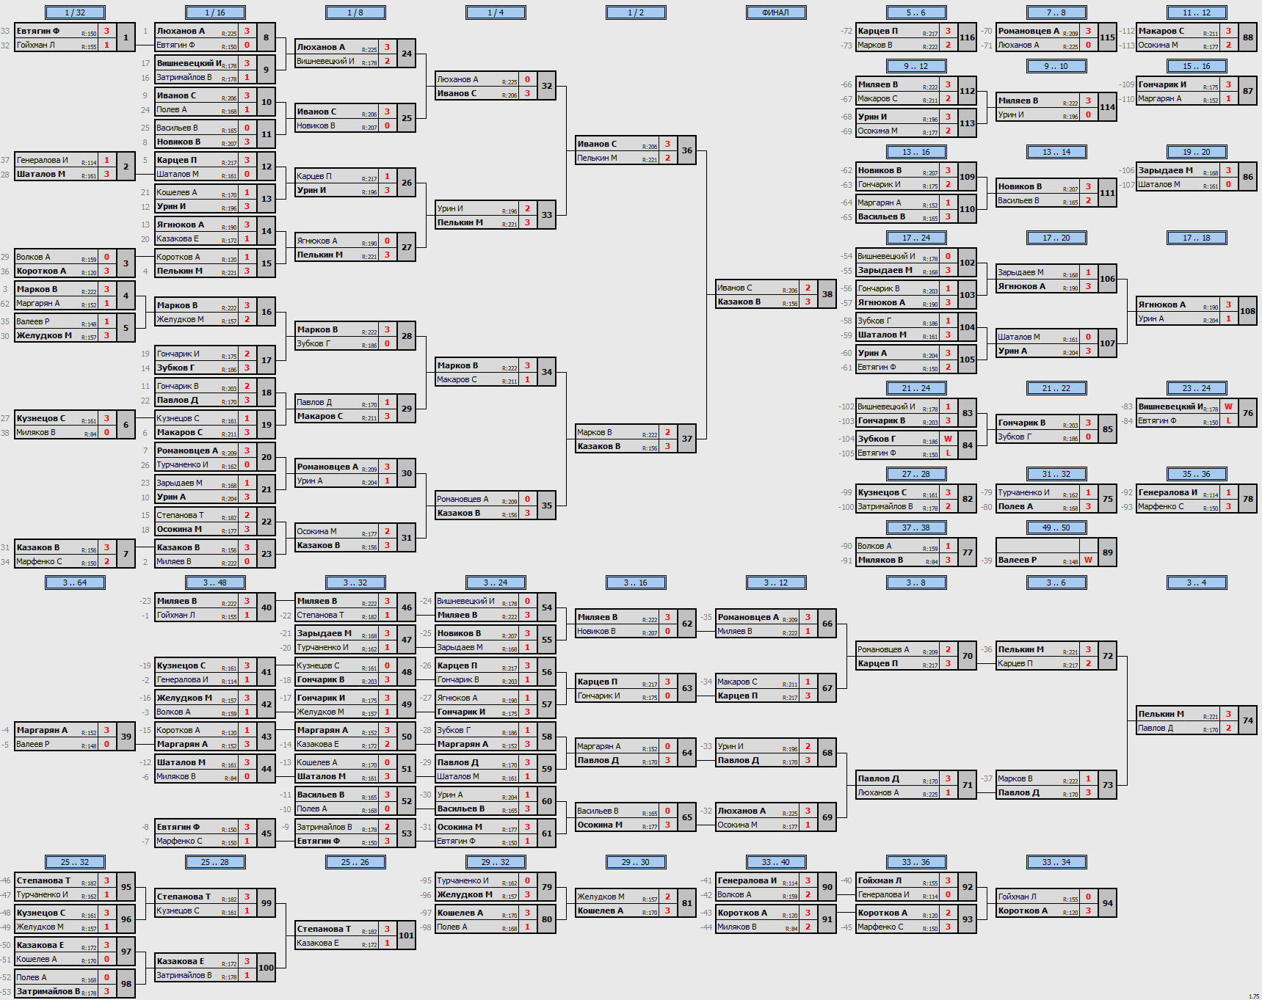Click Марков В in semifinal match 37
The width and height of the screenshot is (1262, 1000).
pos(595,432)
